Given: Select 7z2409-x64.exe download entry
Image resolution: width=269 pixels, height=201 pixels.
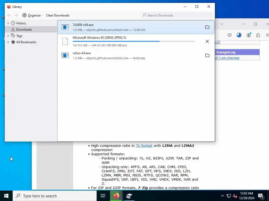Looking at the screenshot, I should 136,27.
